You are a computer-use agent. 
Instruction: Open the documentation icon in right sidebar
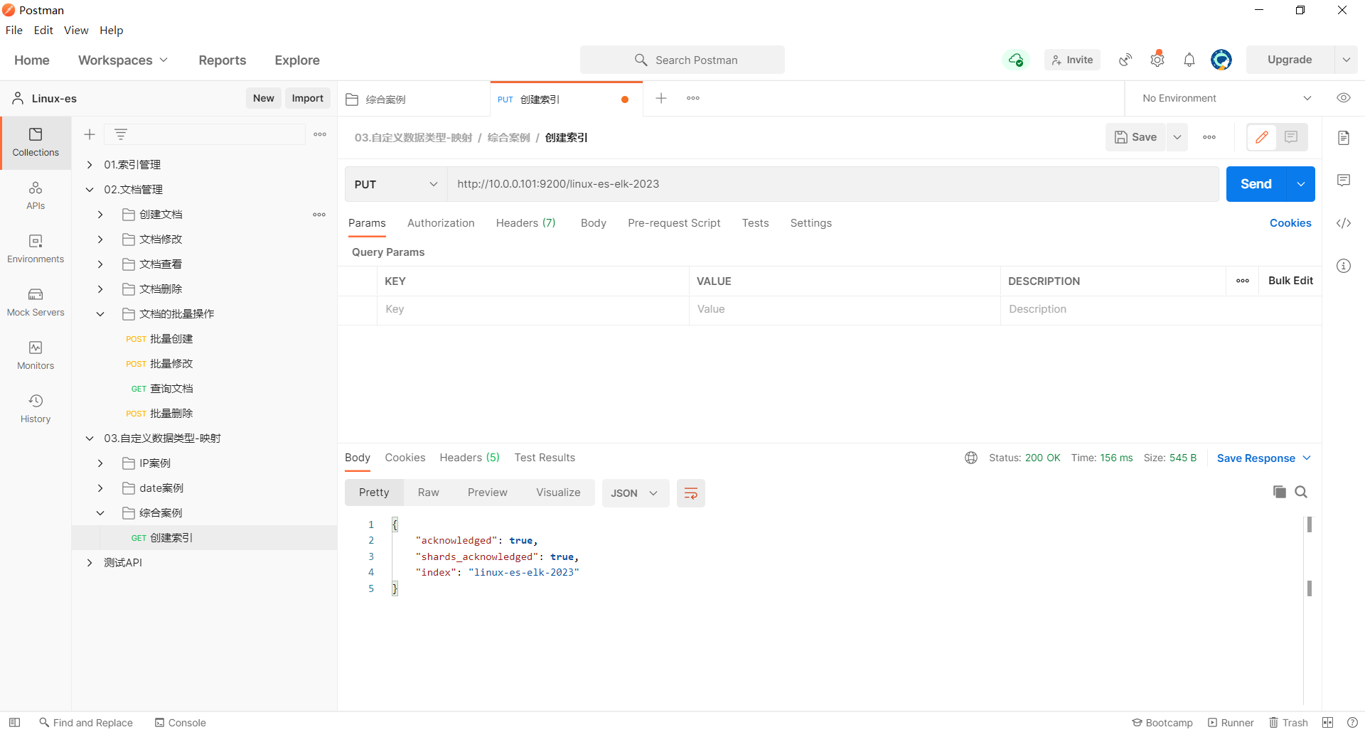[x=1344, y=138]
